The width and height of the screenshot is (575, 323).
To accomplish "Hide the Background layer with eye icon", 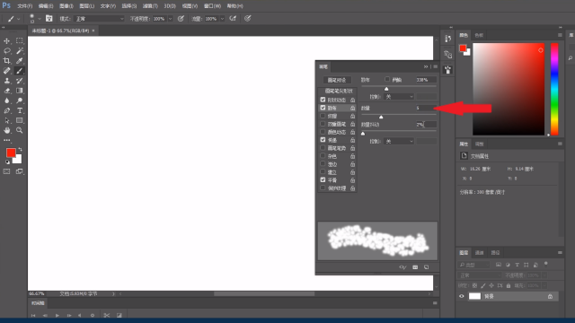I will pos(462,296).
